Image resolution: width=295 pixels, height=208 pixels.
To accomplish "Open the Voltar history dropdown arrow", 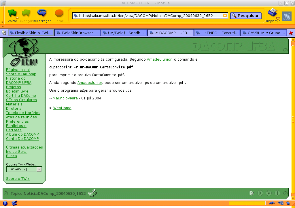I will coord(18,18).
